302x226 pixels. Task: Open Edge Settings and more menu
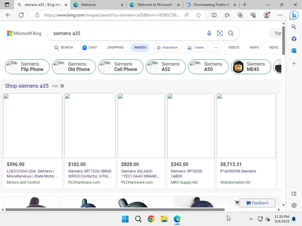point(280,15)
